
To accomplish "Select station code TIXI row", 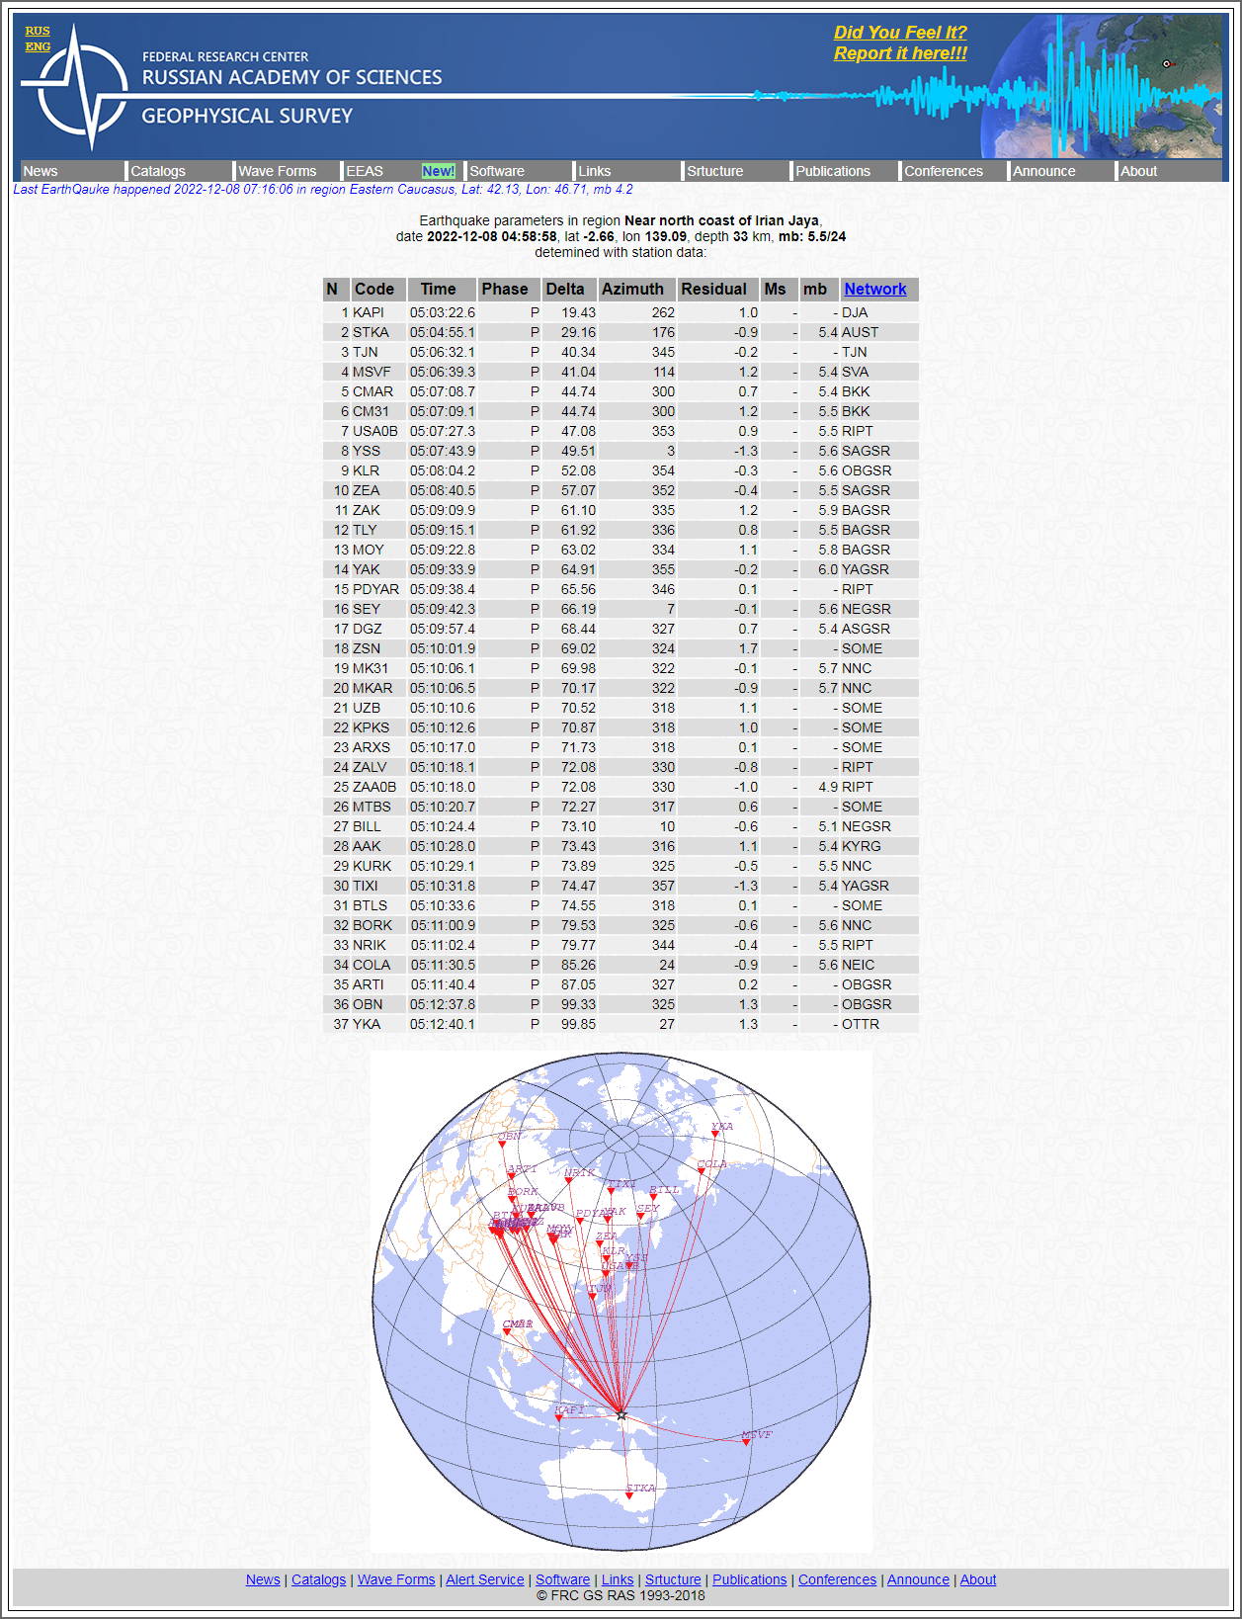I will click(x=366, y=886).
